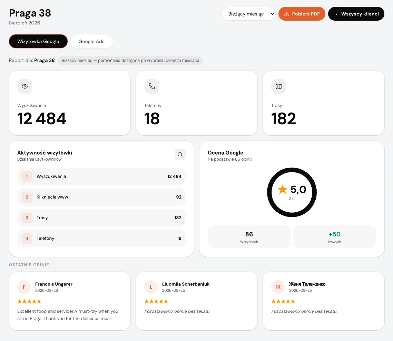This screenshot has height=341, width=393.
Task: Click the 5,0 rating circle
Action: pyautogui.click(x=292, y=192)
